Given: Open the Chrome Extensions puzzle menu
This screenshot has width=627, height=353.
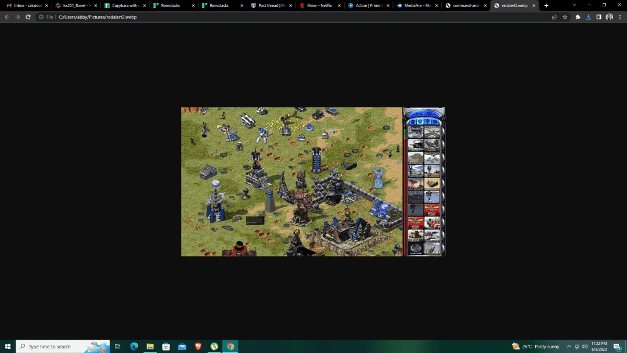Looking at the screenshot, I should coord(578,17).
